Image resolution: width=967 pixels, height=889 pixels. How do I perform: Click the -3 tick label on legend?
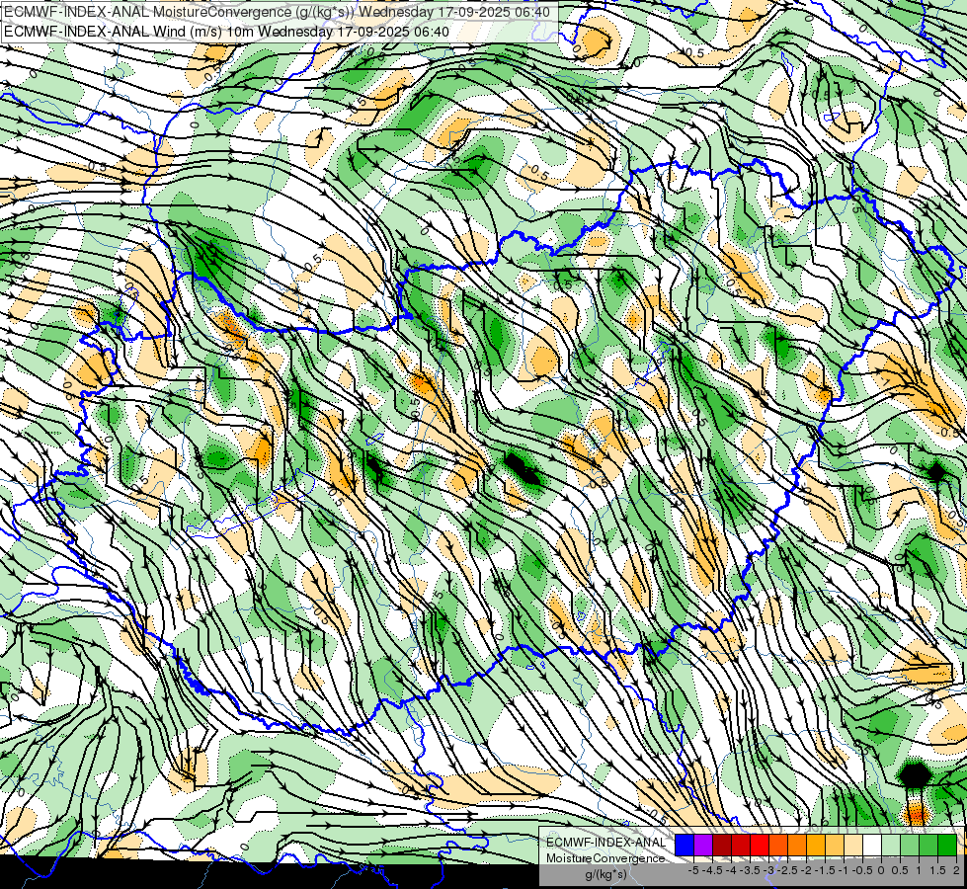[769, 870]
